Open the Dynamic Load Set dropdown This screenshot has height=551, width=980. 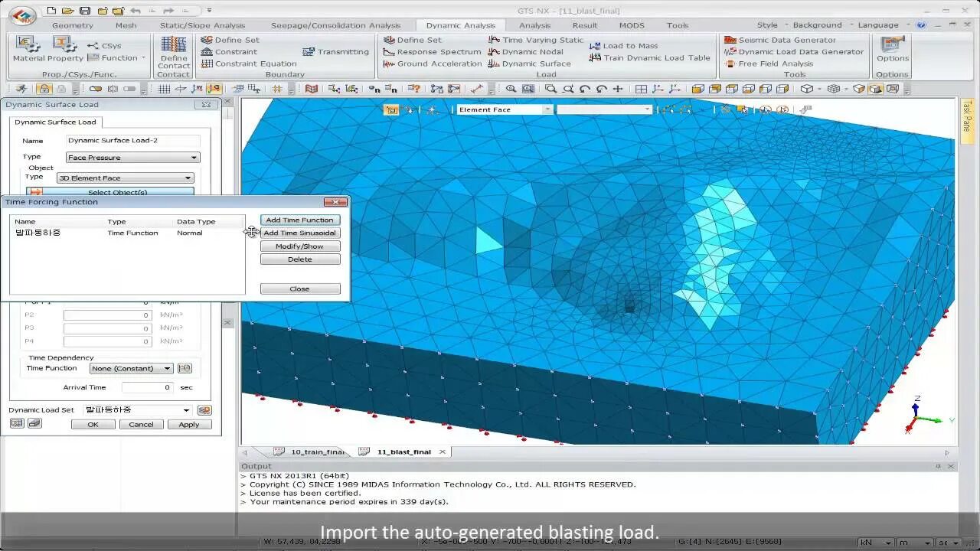tap(138, 410)
